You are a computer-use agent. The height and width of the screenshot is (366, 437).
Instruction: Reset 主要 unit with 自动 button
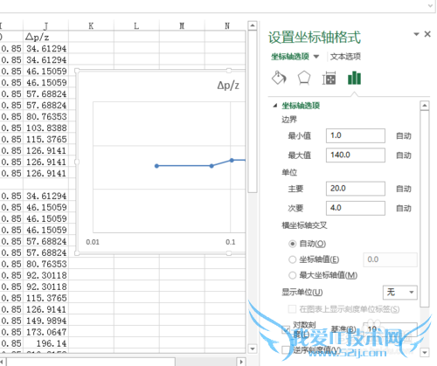coord(404,189)
